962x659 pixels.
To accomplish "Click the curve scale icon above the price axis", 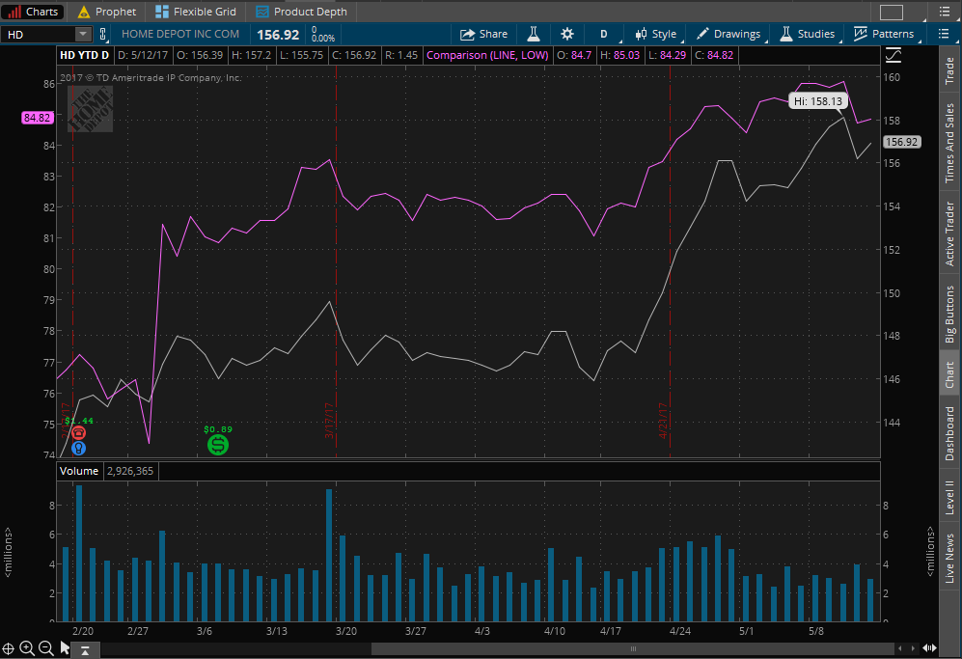I will 893,55.
